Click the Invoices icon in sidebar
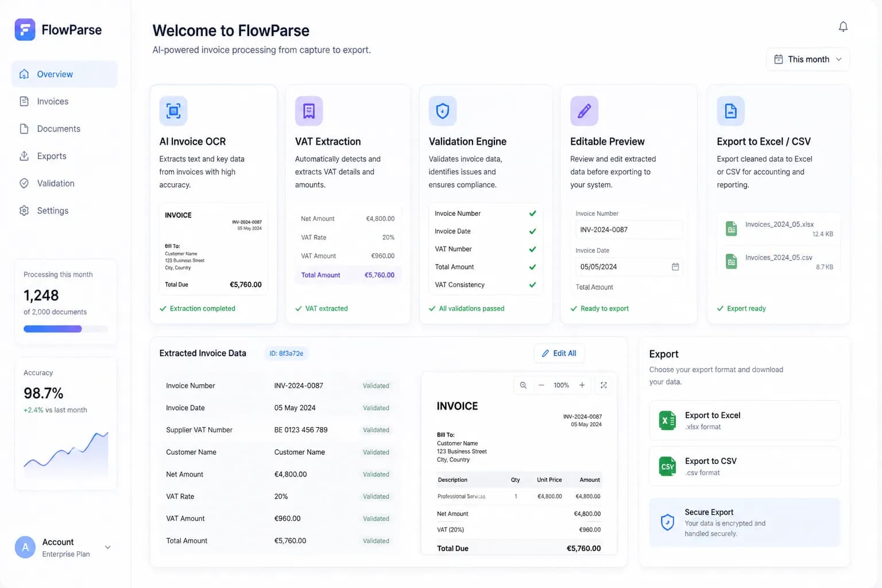 (x=24, y=102)
